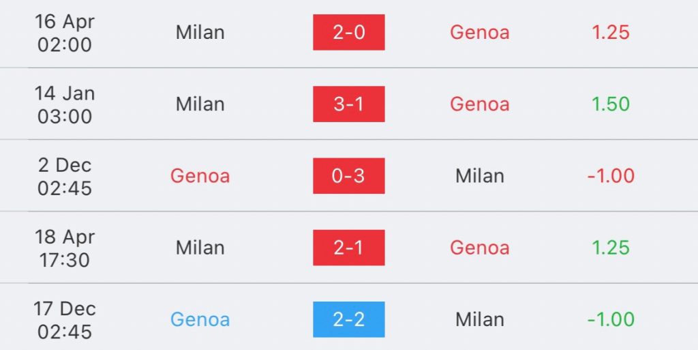Image resolution: width=698 pixels, height=350 pixels.
Task: Select red Genoa in 2 Dec match
Action: click(200, 175)
